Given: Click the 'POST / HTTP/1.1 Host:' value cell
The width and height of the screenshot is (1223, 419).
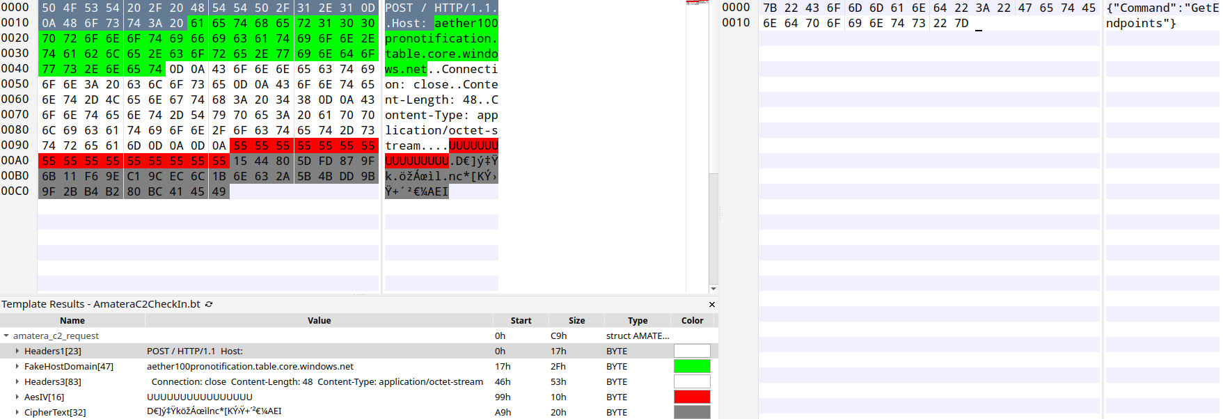Looking at the screenshot, I should click(x=195, y=351).
